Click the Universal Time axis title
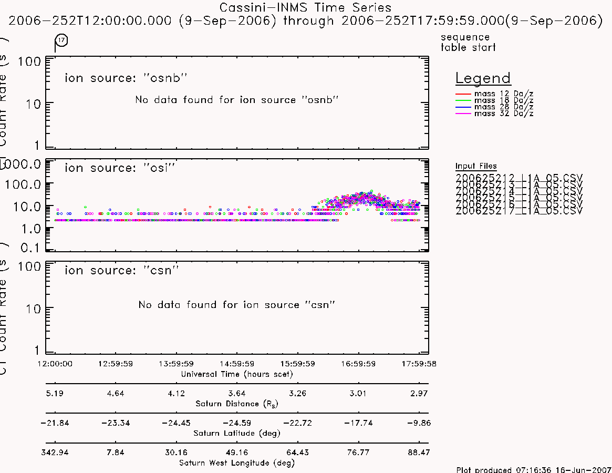The width and height of the screenshot is (612, 473). [237, 374]
